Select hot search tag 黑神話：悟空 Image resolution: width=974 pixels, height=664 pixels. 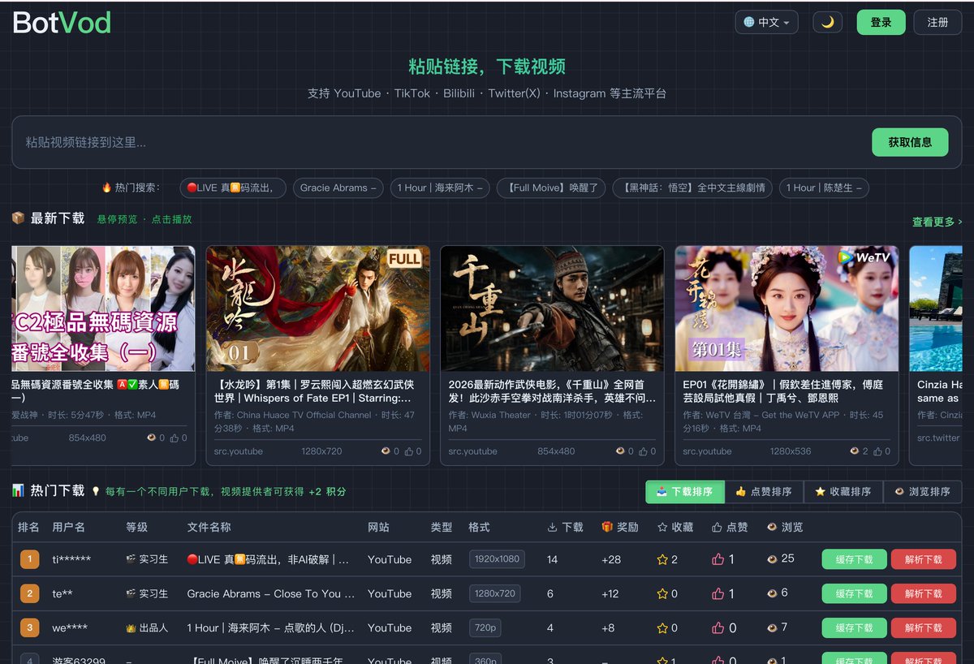coord(692,188)
